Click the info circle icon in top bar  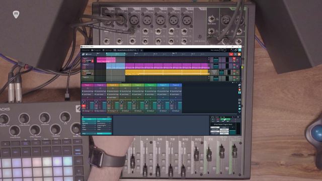[x=225, y=50]
